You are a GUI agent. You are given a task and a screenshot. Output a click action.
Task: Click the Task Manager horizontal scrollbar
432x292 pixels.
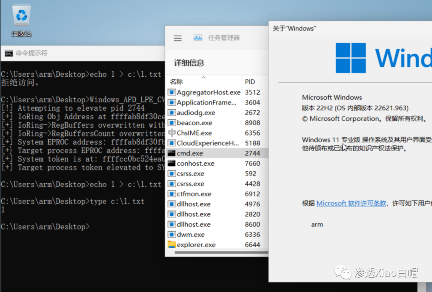(221, 252)
